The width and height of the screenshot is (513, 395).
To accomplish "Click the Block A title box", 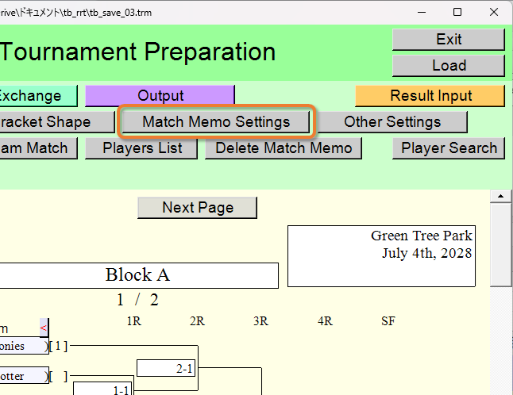I will pos(139,275).
